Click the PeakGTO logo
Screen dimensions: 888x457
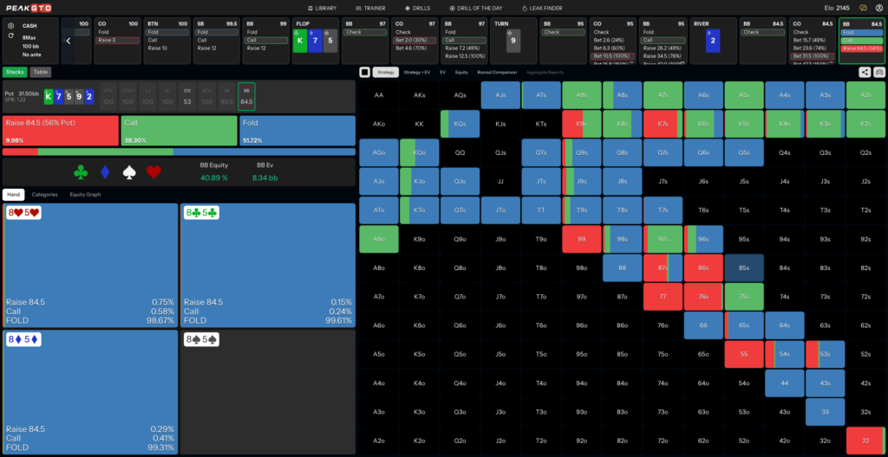pos(29,8)
